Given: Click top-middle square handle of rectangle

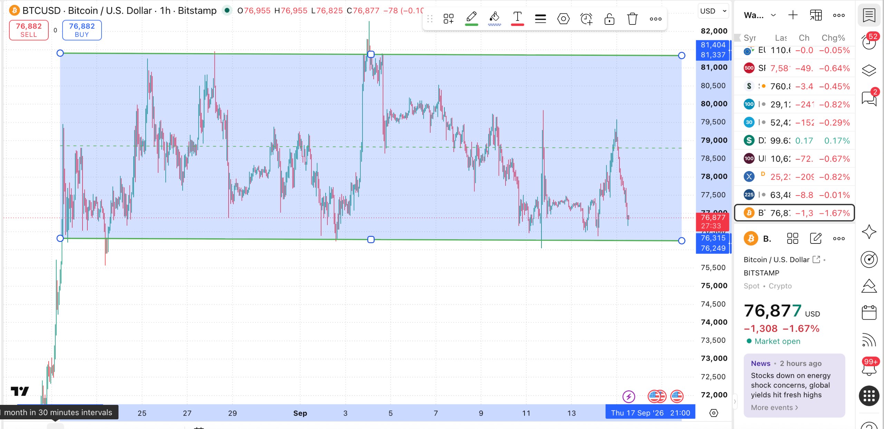Looking at the screenshot, I should click(371, 54).
